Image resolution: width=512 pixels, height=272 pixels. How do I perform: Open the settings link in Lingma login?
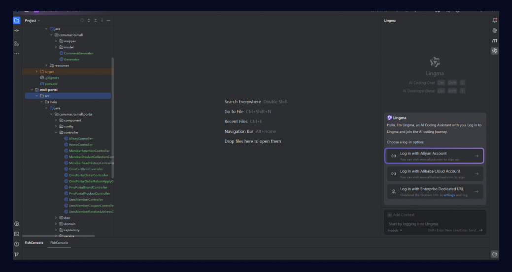pos(449,195)
